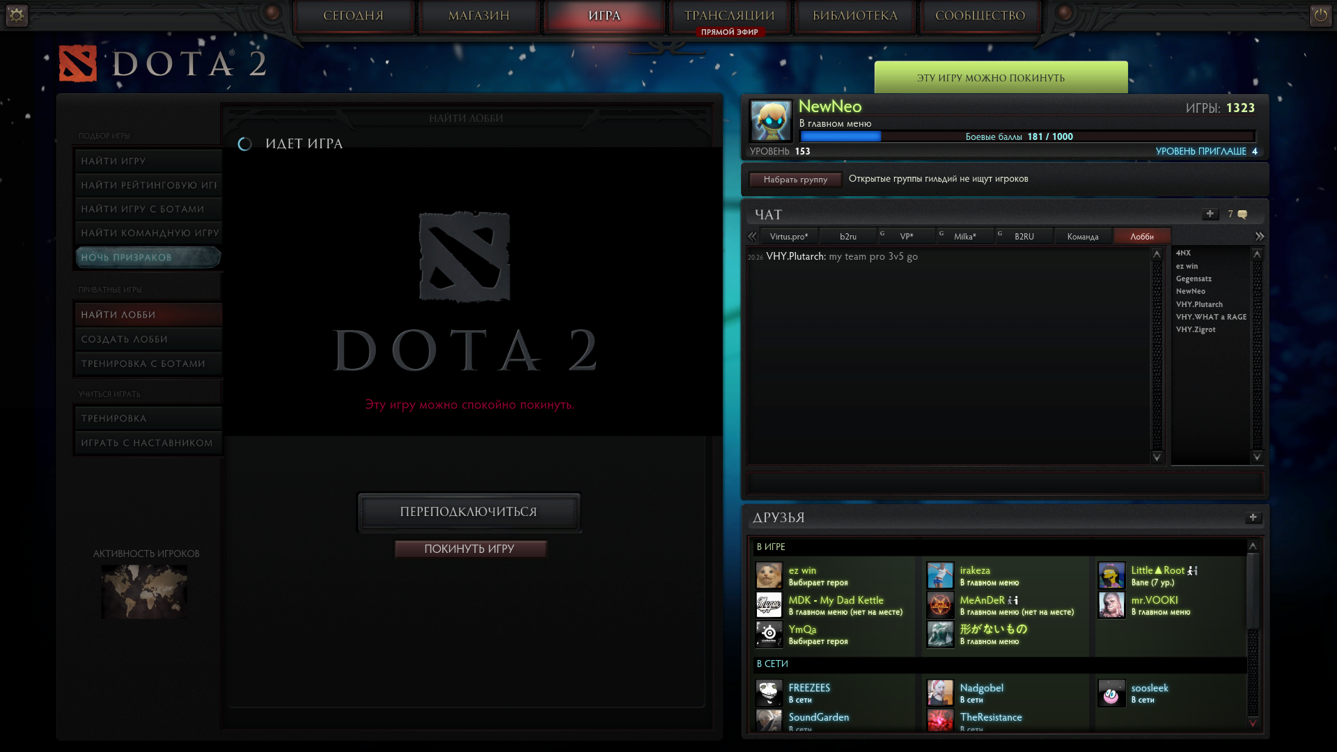The image size is (1337, 752).
Task: Open the Virtus.pro* chat tab
Action: tap(788, 237)
